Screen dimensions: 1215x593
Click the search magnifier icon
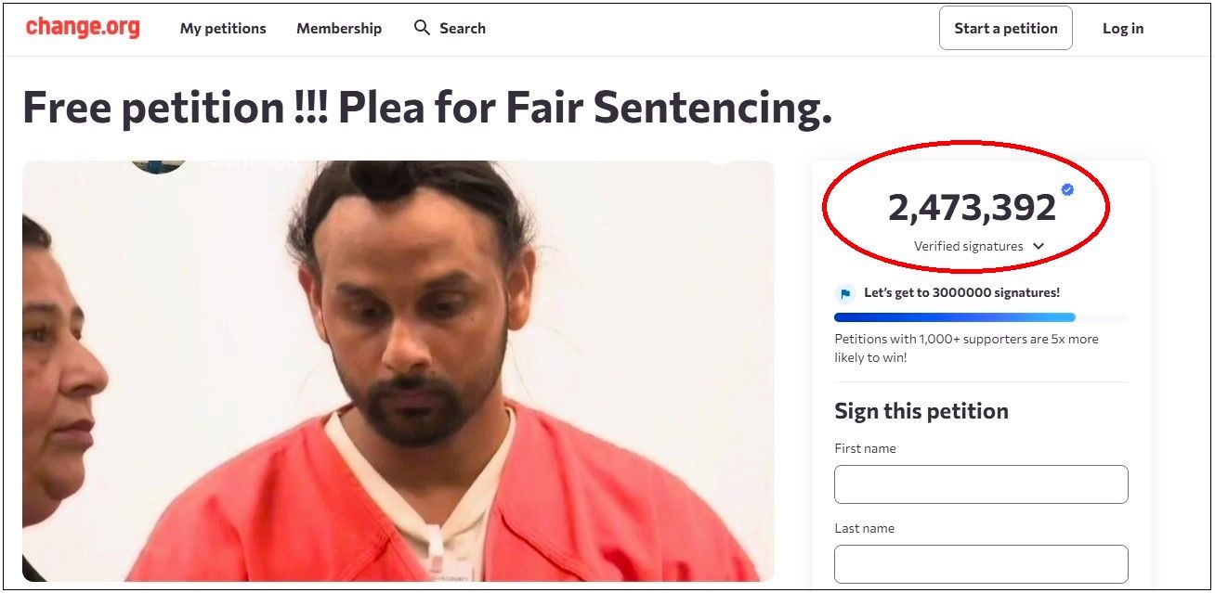click(422, 28)
